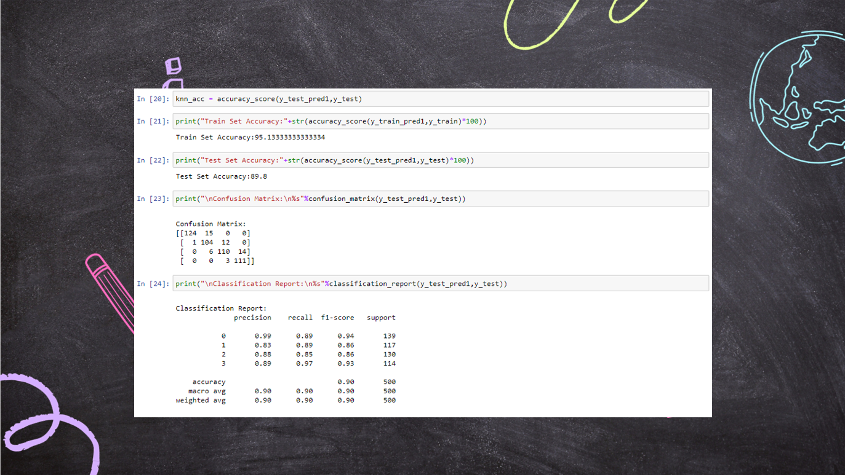
Task: Select the In [21] cell prompt
Action: (x=153, y=121)
